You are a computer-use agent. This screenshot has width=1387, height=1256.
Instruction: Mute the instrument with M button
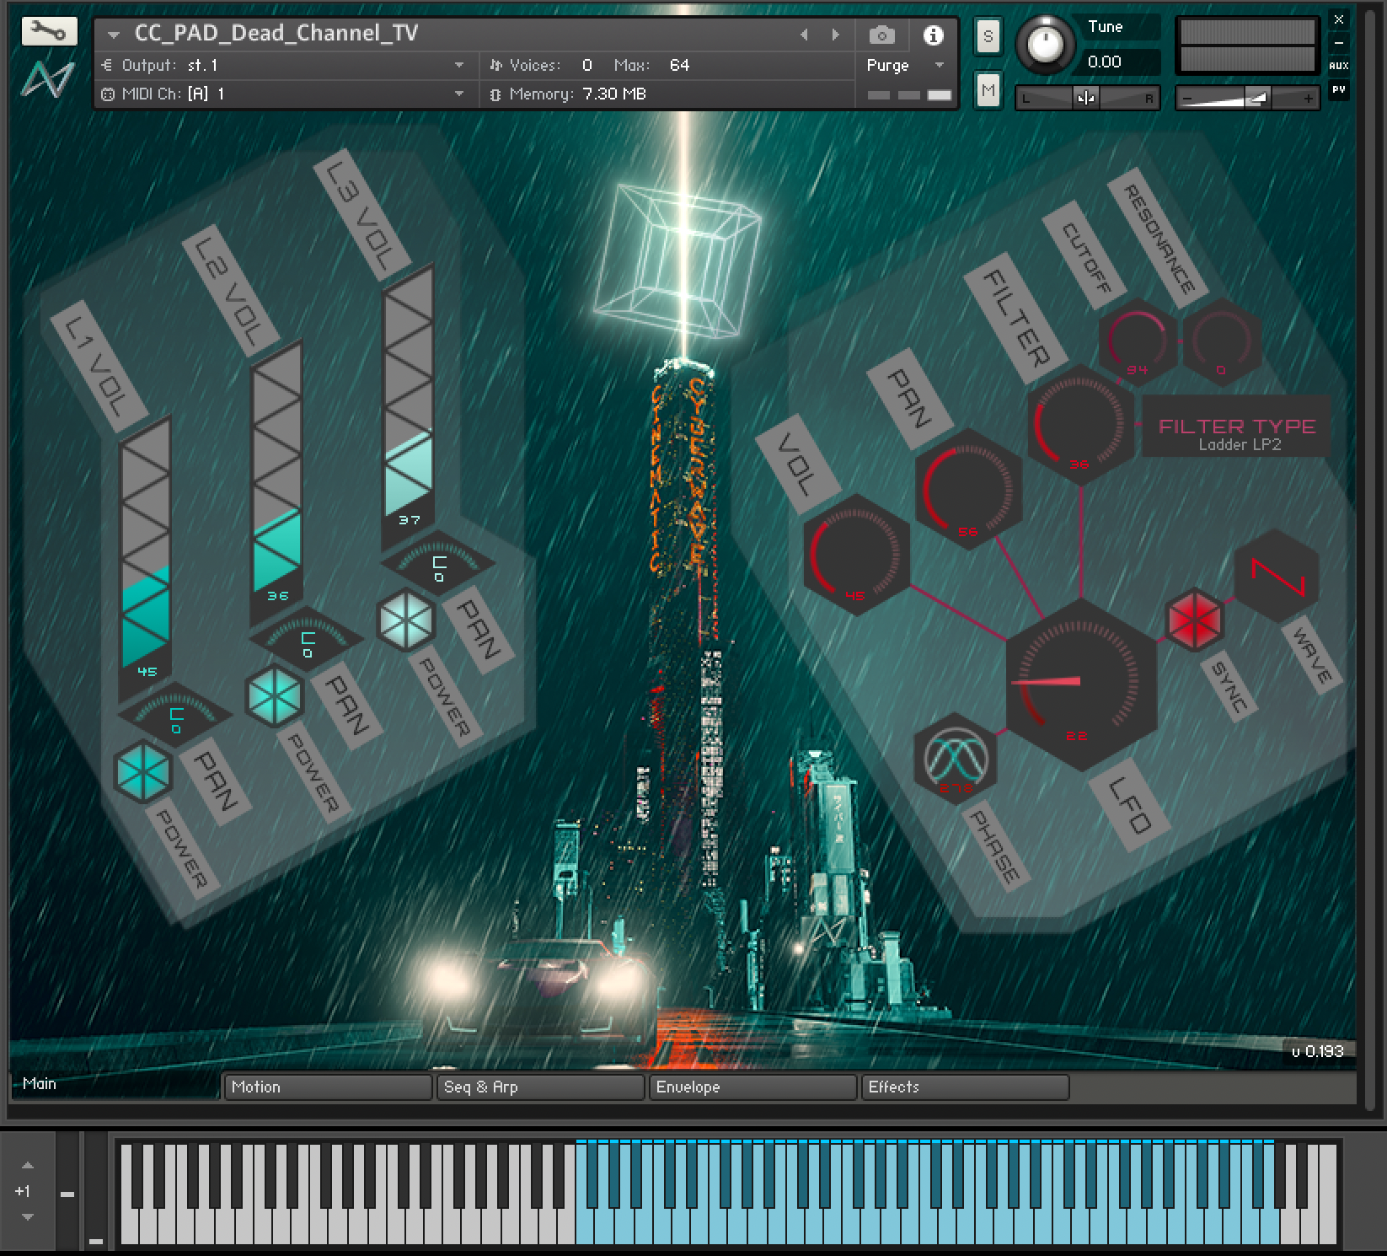[988, 89]
